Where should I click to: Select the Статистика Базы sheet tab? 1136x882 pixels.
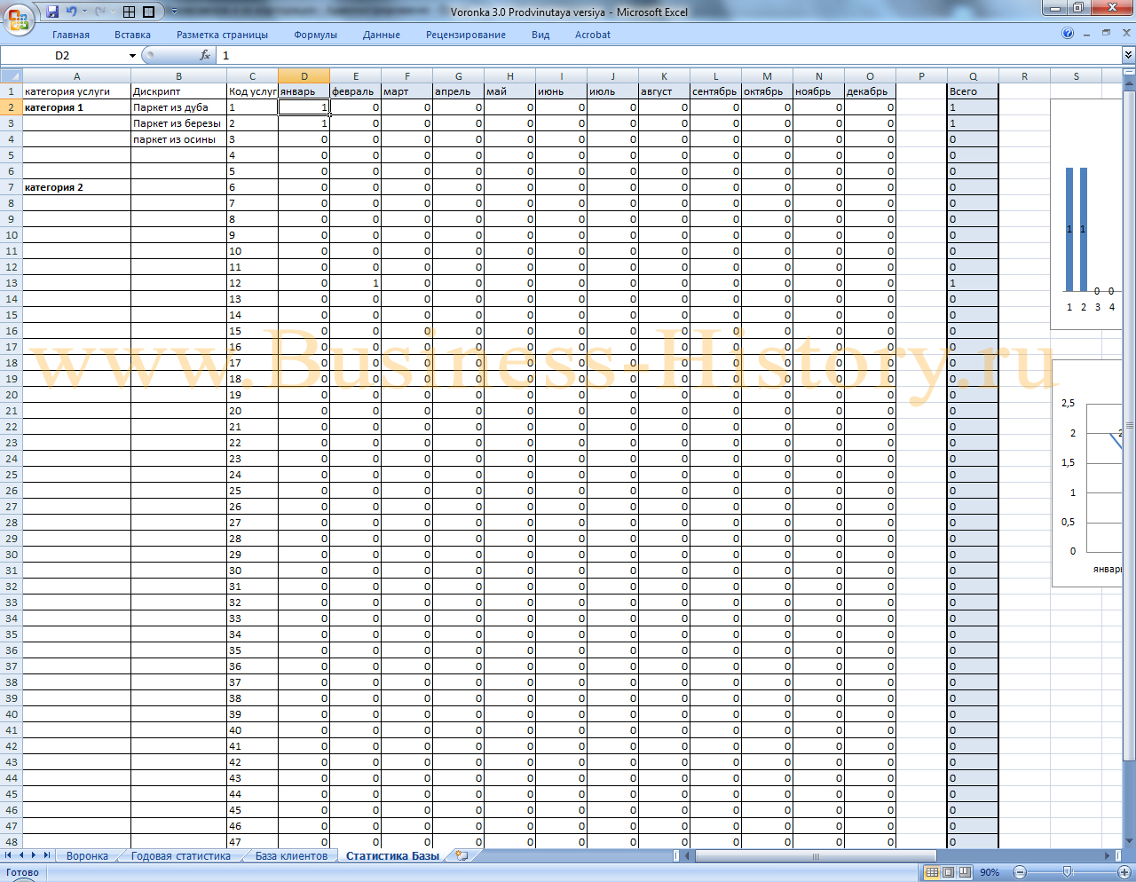pyautogui.click(x=392, y=856)
